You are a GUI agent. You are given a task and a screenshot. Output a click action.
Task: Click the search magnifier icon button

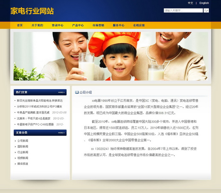pyautogui.click(x=206, y=10)
